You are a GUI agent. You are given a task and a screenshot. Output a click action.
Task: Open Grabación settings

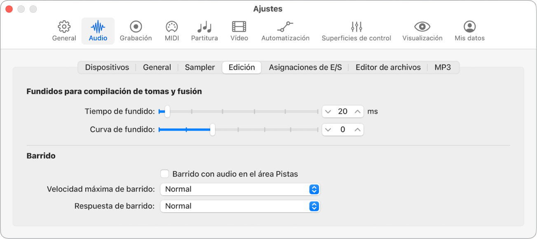click(x=136, y=30)
